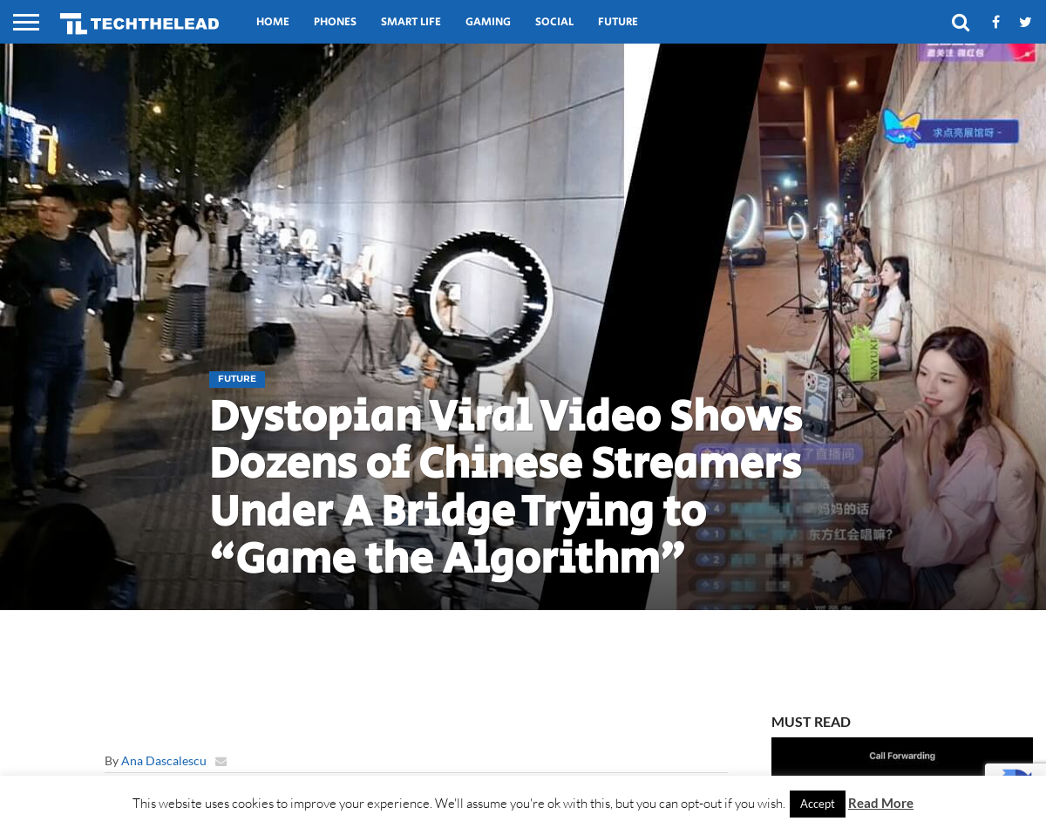
Task: Click the TechTheLead logo
Action: (x=139, y=23)
